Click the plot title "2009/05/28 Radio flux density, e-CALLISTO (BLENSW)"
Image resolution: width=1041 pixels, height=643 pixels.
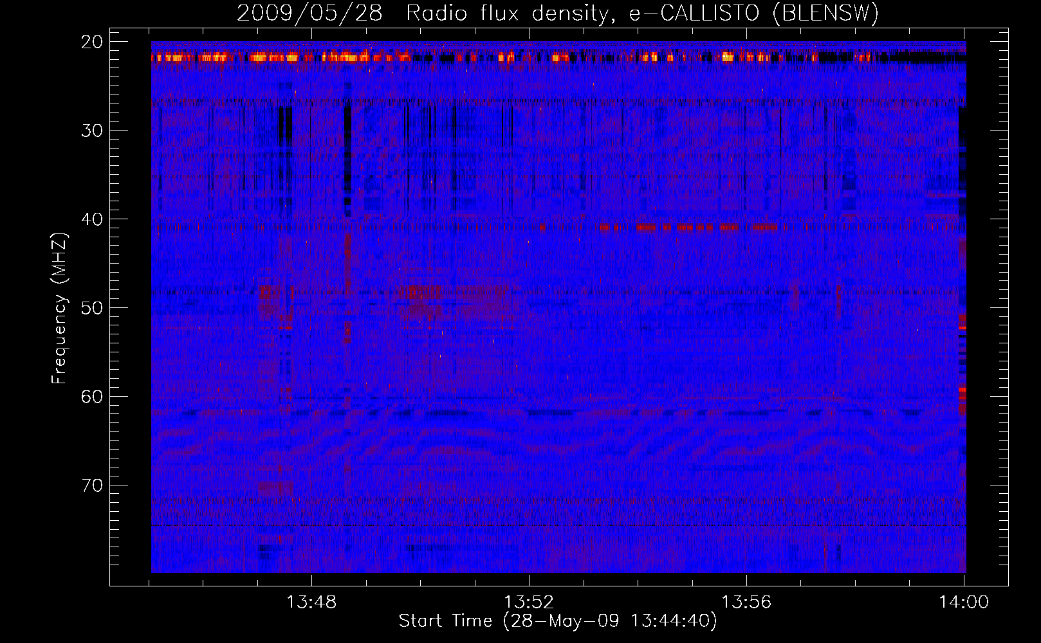(x=558, y=13)
